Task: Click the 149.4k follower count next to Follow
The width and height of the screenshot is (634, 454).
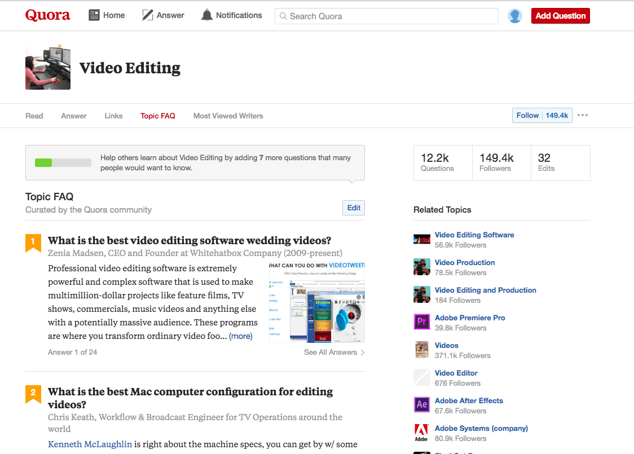Action: (x=557, y=115)
